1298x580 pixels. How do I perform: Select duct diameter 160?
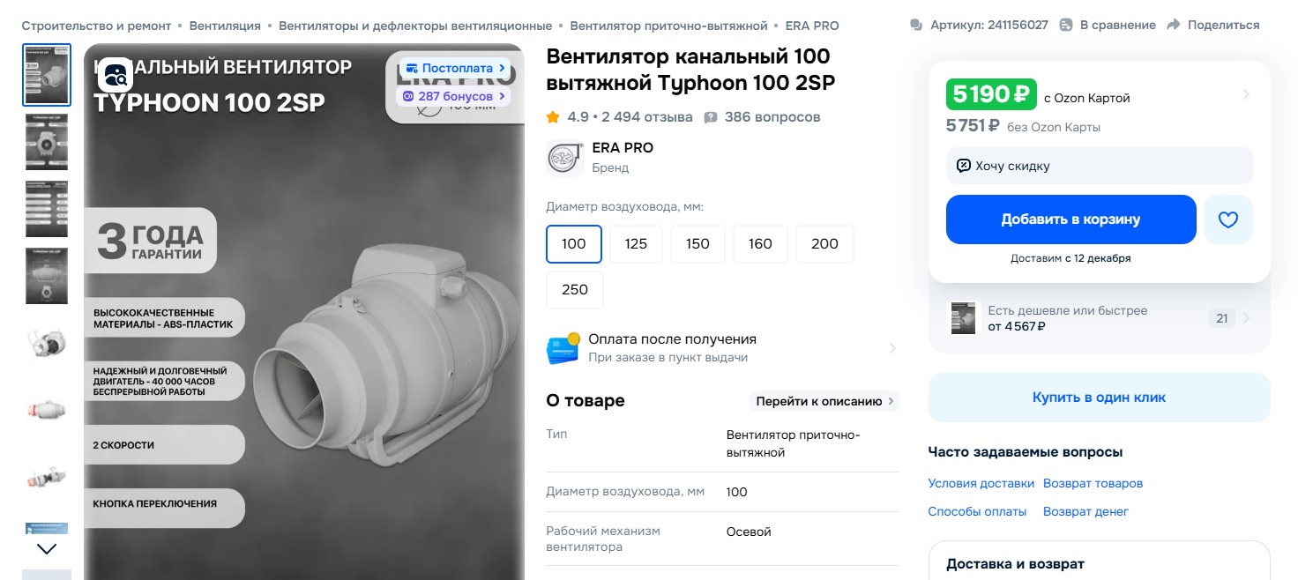(x=760, y=244)
